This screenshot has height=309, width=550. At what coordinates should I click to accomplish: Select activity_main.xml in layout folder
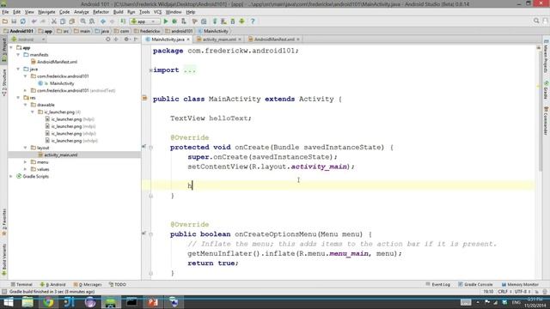tap(60, 154)
